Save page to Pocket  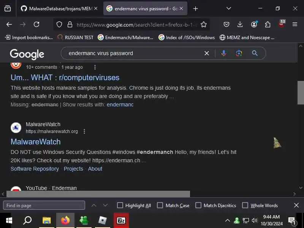[x=226, y=24]
